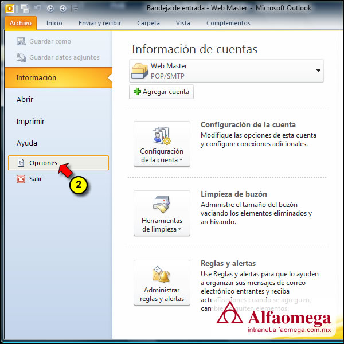Switch to the Vista tab
Viewport: 344px width, 344px height.
pos(183,23)
